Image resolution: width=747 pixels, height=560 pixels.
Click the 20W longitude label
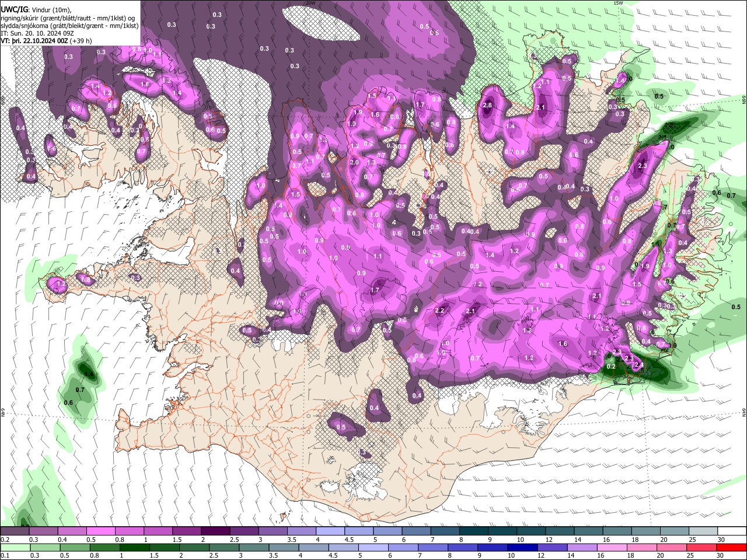click(x=311, y=3)
